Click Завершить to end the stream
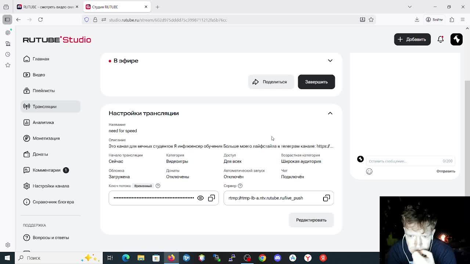The width and height of the screenshot is (470, 264). point(316,82)
